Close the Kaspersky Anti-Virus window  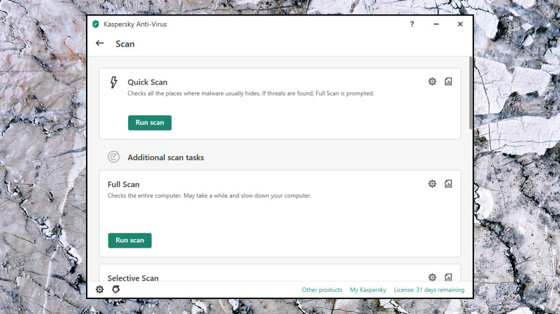(460, 24)
